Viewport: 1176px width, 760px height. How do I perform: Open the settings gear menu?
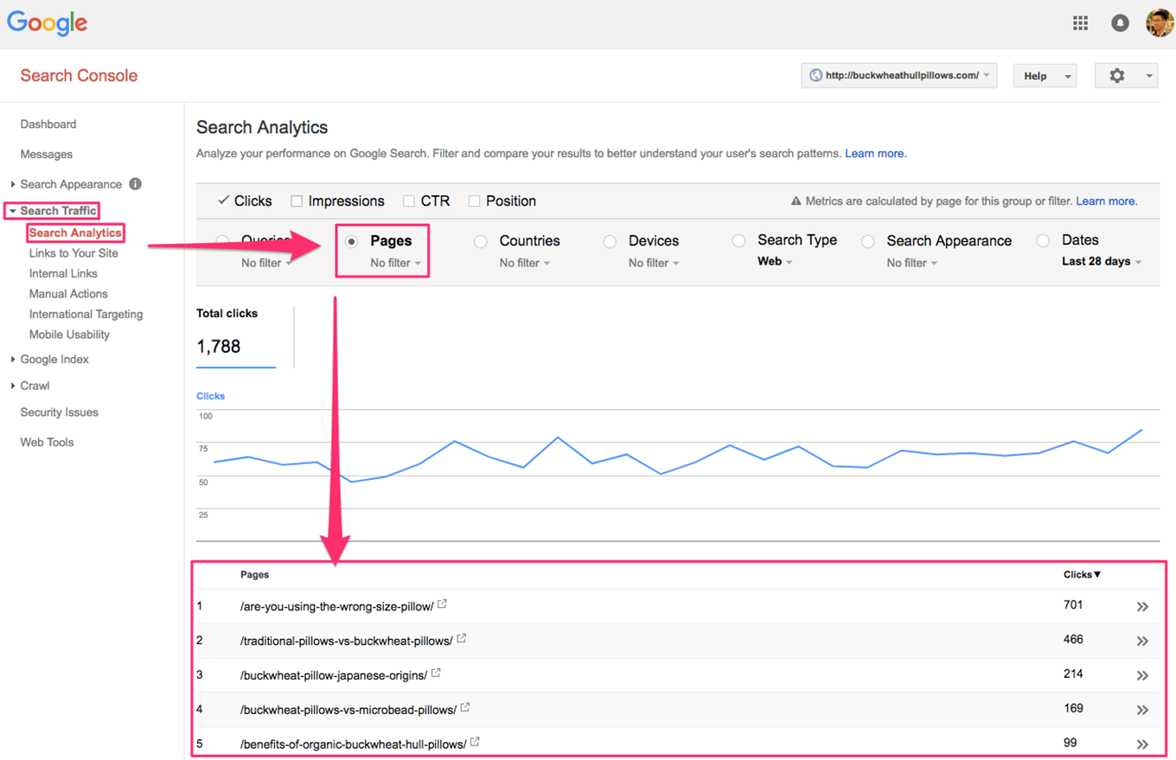[x=1126, y=75]
